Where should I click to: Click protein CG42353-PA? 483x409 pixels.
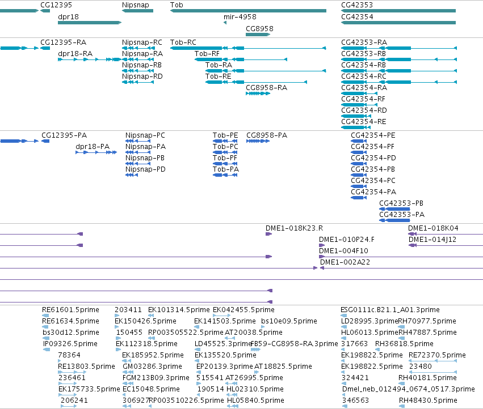point(402,215)
